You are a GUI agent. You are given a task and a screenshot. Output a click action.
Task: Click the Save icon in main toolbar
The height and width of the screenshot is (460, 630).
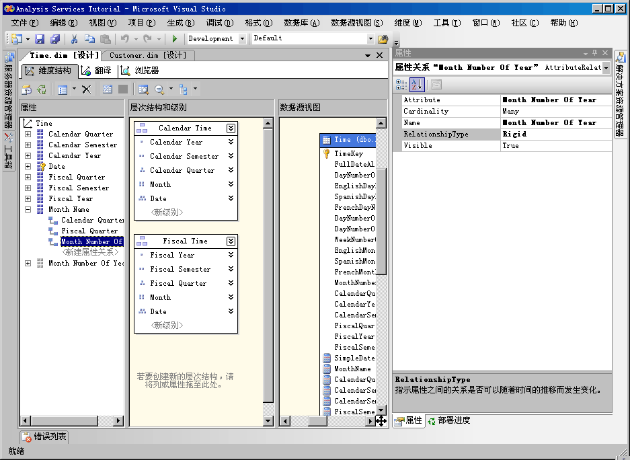[x=40, y=39]
